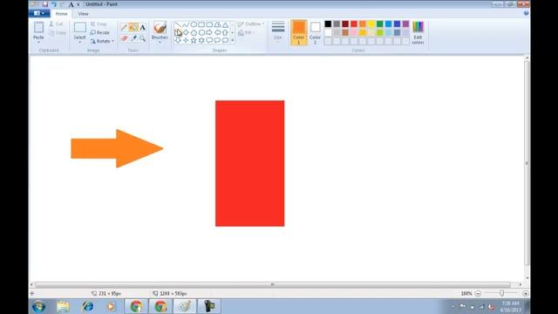Choose the Left arrow shape
This screenshot has width=558, height=314.
[217, 32]
